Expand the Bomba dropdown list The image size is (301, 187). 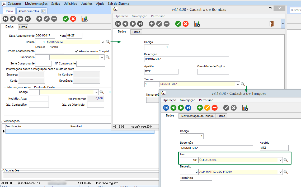102,42
